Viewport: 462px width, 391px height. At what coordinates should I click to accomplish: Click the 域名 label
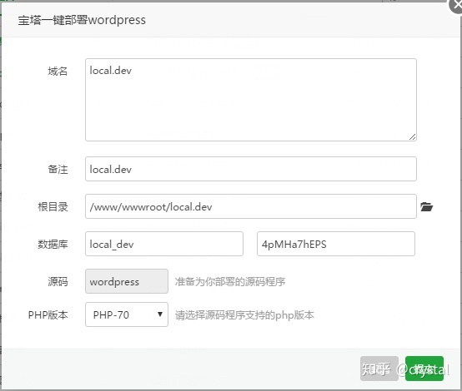58,72
